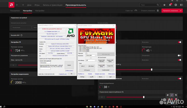Click the About... button in FurMark

tap(101, 77)
